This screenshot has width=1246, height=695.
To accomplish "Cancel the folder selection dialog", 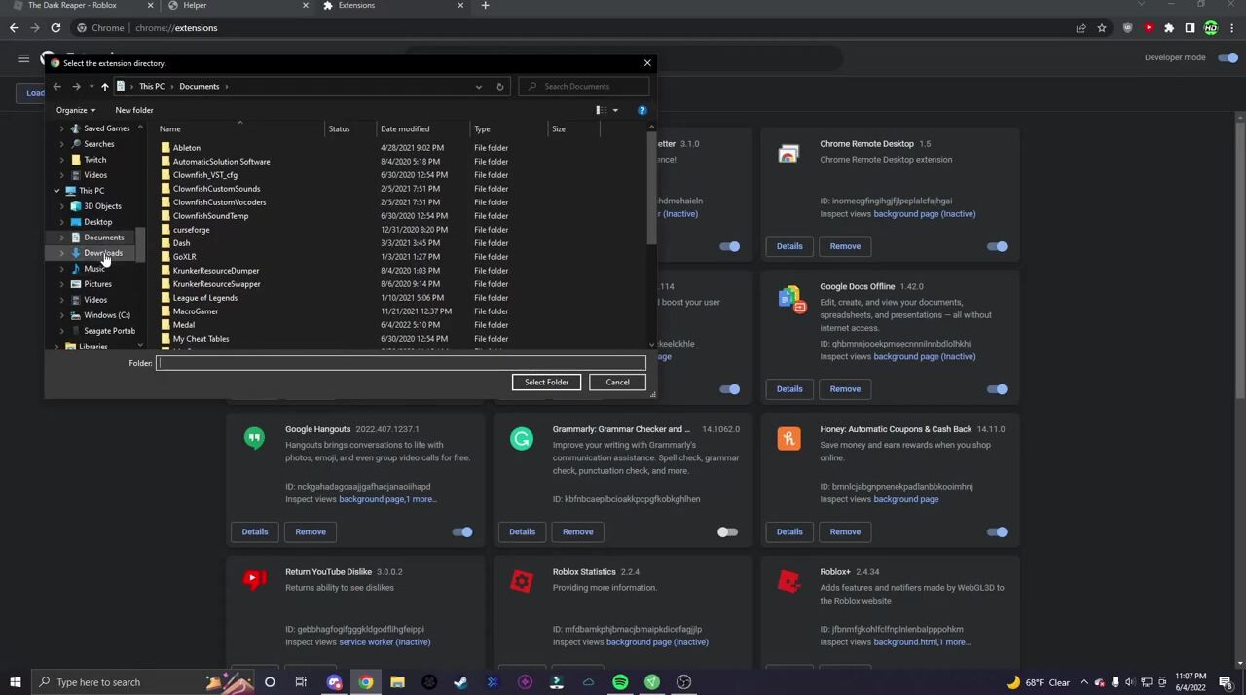I will pos(617,383).
